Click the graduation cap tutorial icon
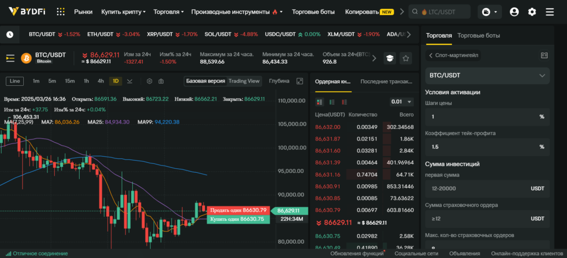 coord(390,58)
